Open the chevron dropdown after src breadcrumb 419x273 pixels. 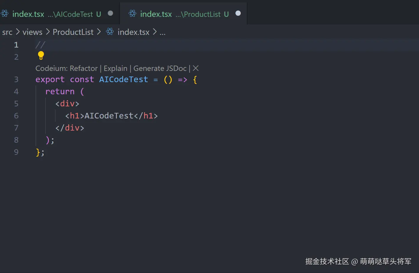[x=18, y=32]
